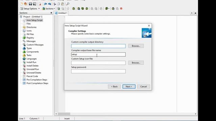
Task: Open the bug icon dropdown arrow in toolbar
Action: click(109, 9)
